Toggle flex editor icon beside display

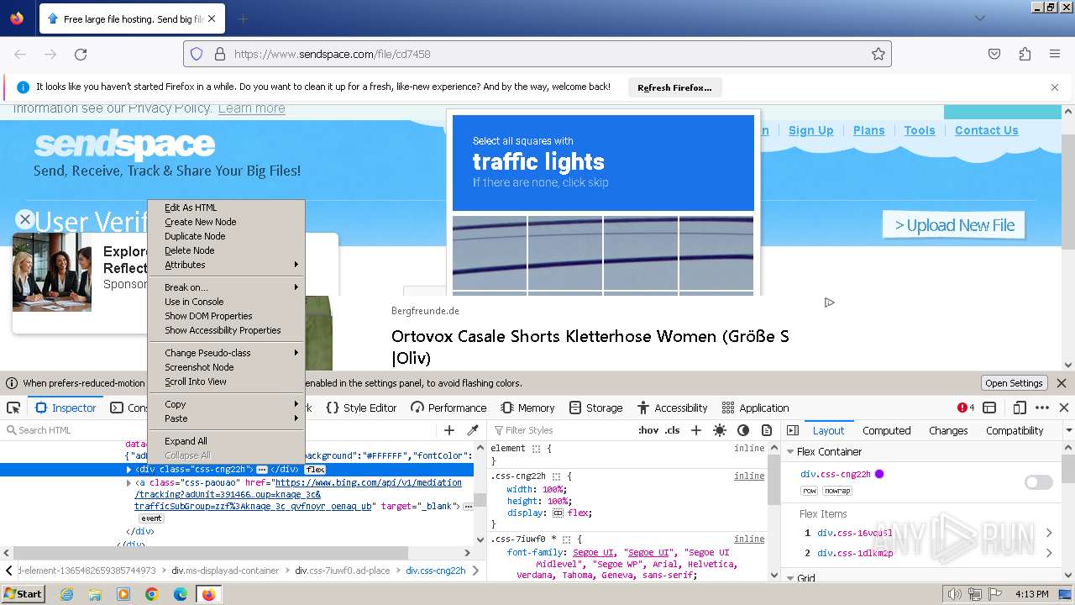click(x=558, y=513)
